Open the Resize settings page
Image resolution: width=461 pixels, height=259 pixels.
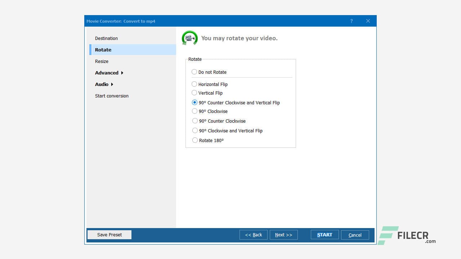(102, 61)
